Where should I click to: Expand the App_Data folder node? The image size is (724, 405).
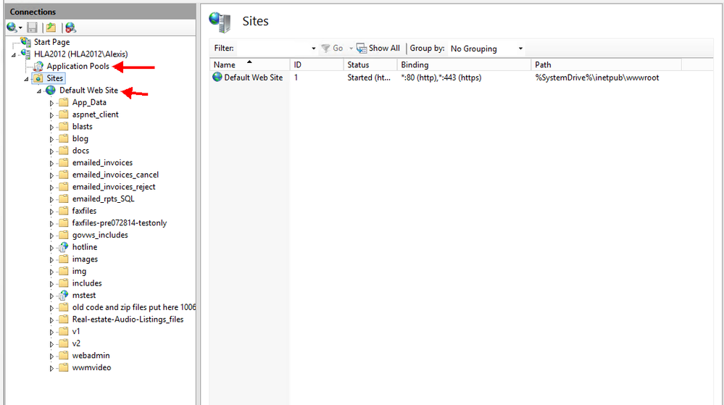(51, 103)
